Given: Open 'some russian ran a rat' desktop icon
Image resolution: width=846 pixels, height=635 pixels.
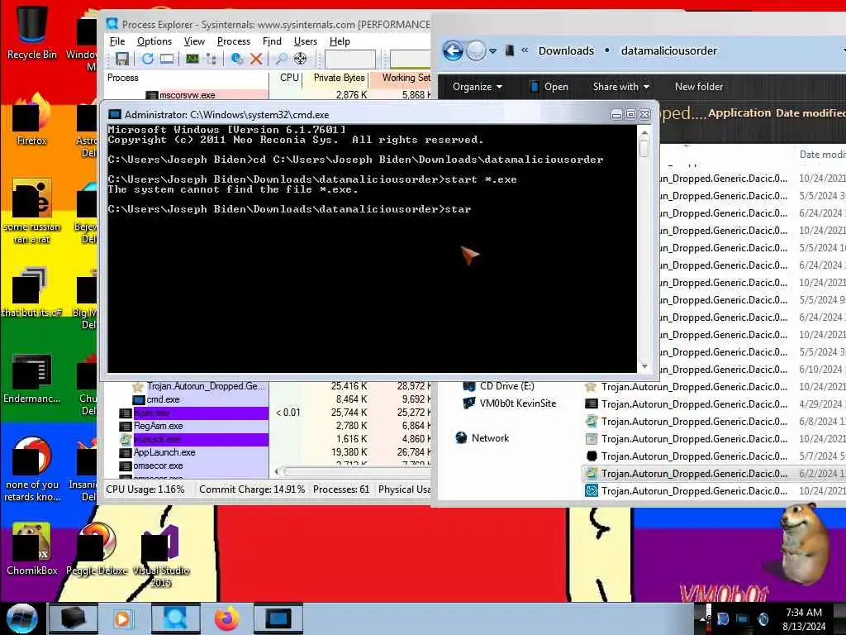Looking at the screenshot, I should click(32, 211).
